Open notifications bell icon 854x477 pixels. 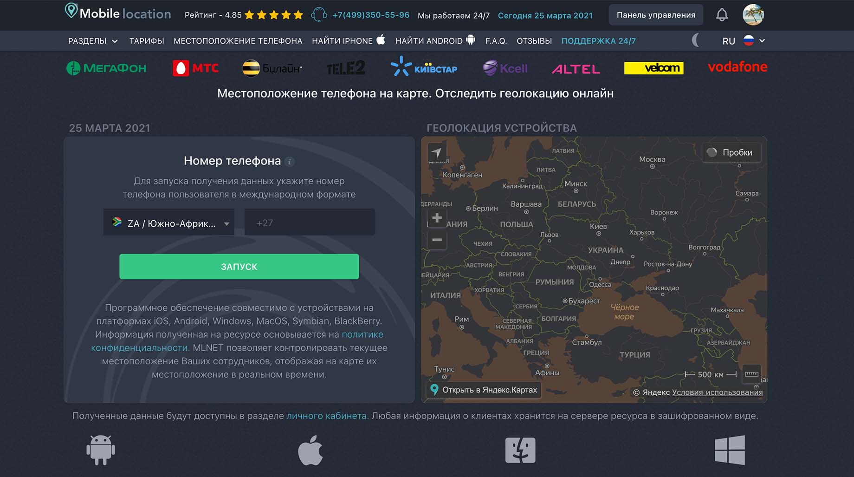(722, 15)
